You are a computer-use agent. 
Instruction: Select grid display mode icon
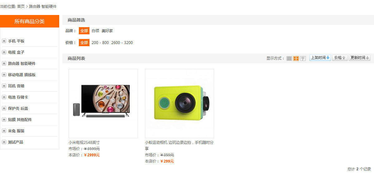[296, 58]
